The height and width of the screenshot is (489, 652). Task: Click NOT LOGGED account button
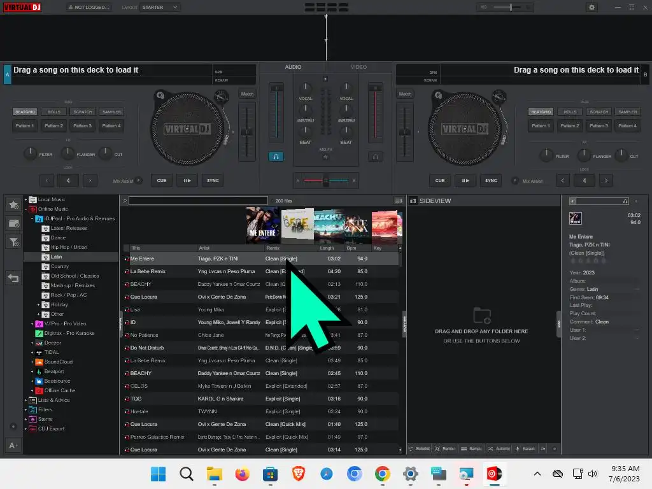(89, 7)
